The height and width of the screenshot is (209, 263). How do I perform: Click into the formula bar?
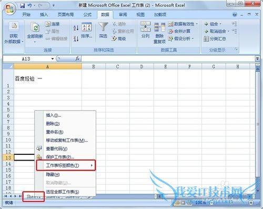(x=168, y=58)
